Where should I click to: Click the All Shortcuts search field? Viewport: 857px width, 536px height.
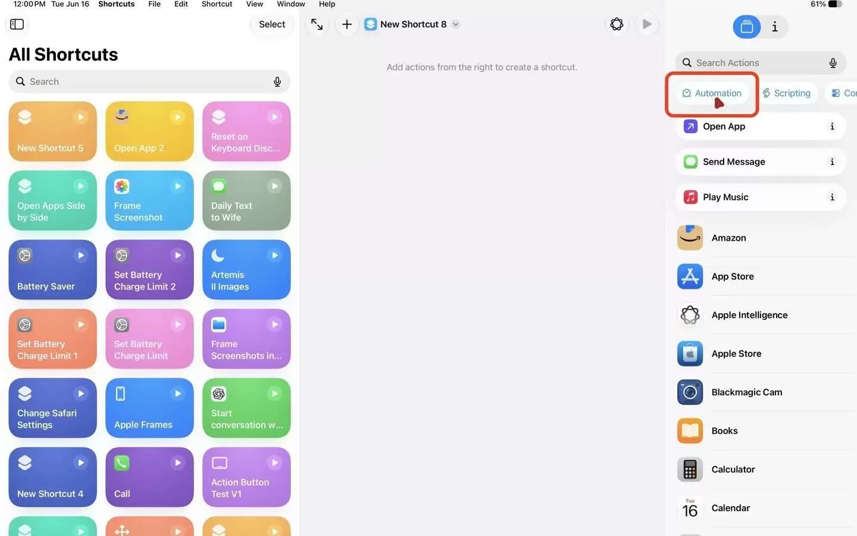[149, 82]
